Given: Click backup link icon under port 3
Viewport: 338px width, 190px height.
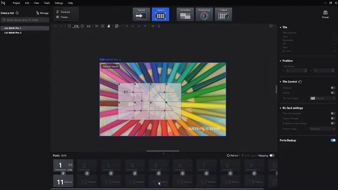Looking at the screenshot, I should pos(111,173).
